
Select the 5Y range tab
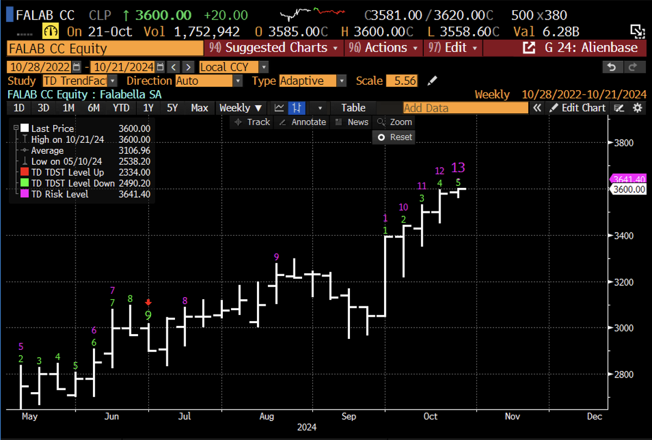(x=173, y=108)
